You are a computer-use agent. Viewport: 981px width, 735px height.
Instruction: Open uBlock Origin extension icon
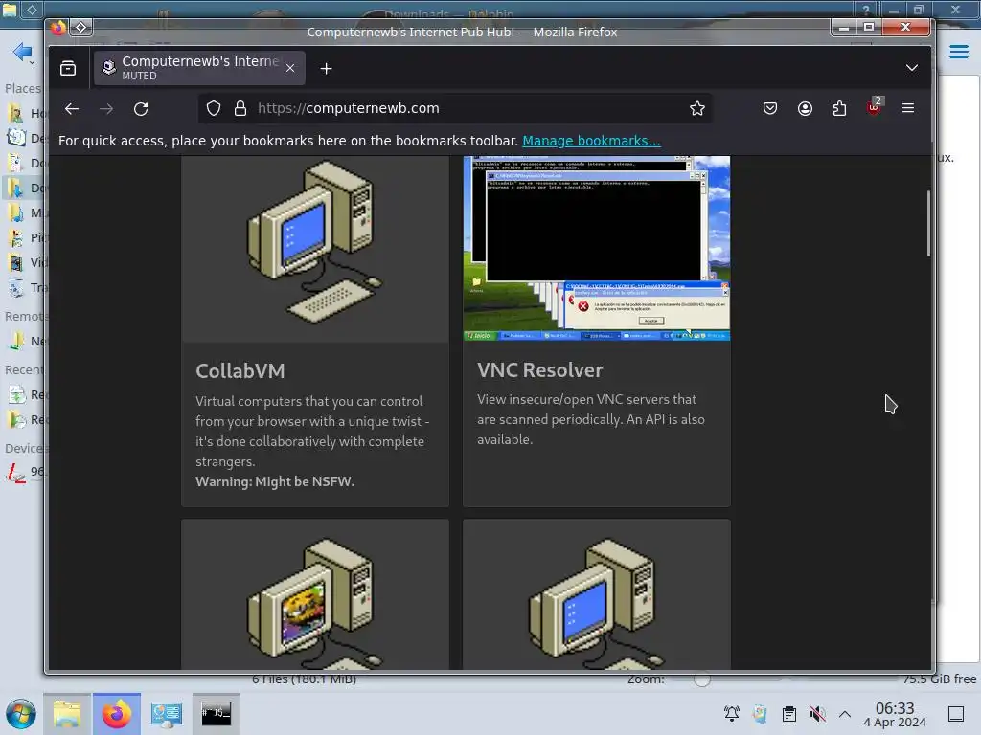click(874, 107)
